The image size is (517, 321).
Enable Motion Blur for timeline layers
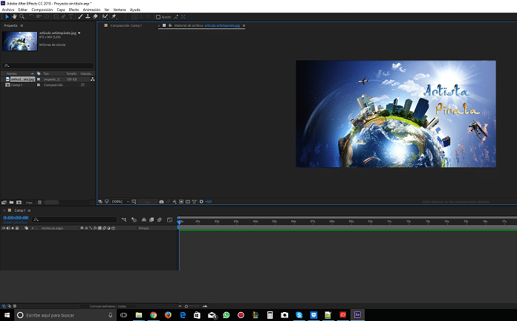point(160,219)
